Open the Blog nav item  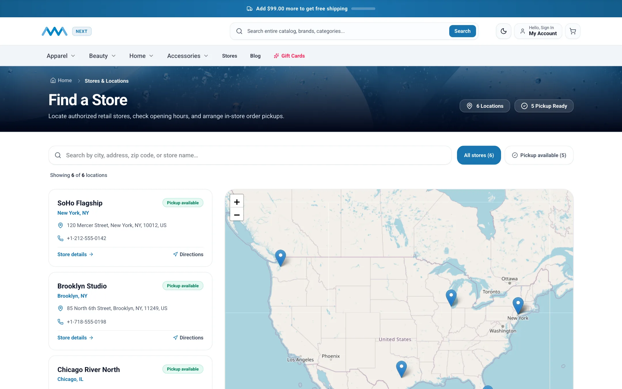[255, 56]
